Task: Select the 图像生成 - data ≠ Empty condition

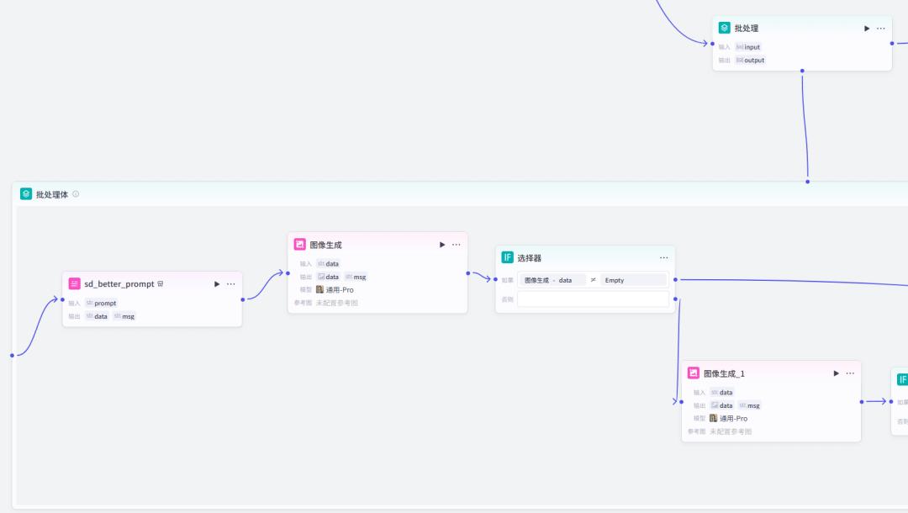Action: coord(592,280)
